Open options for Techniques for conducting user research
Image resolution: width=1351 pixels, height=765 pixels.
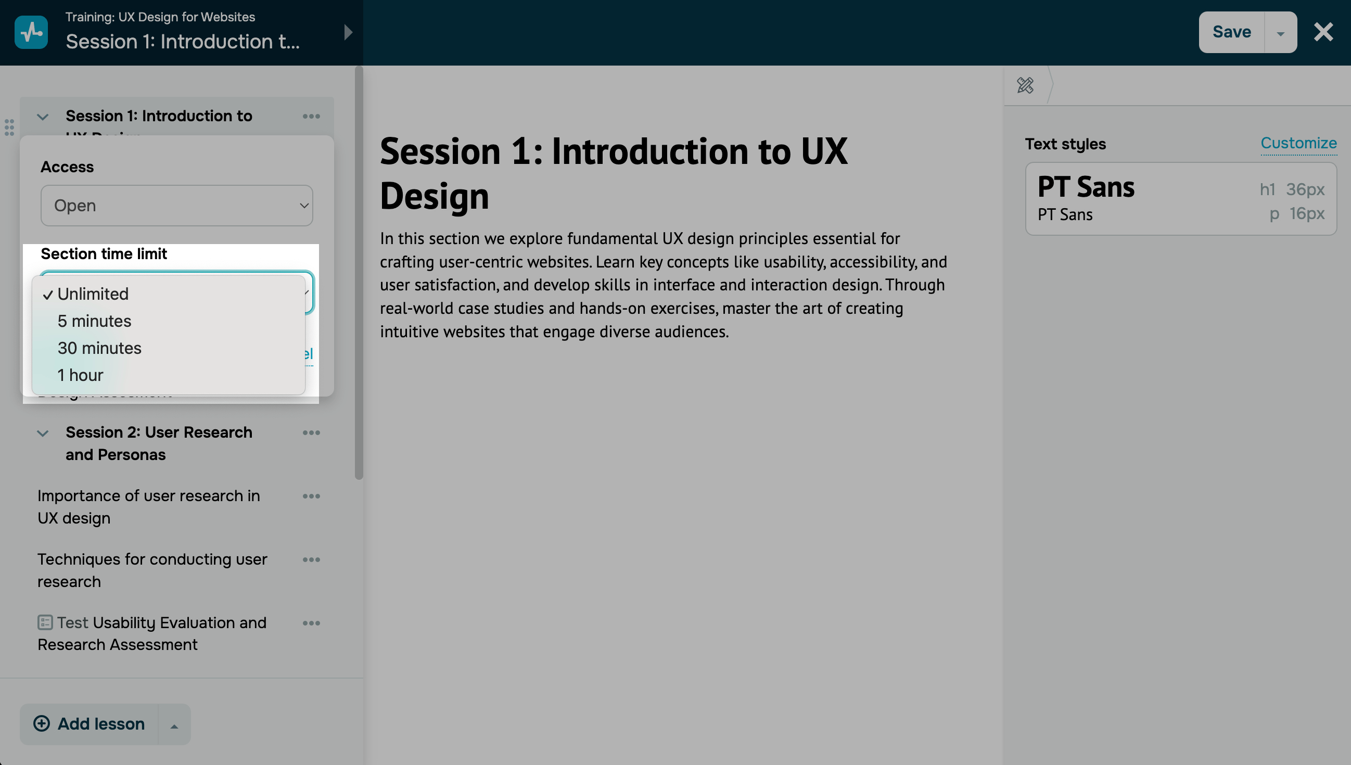(x=311, y=560)
